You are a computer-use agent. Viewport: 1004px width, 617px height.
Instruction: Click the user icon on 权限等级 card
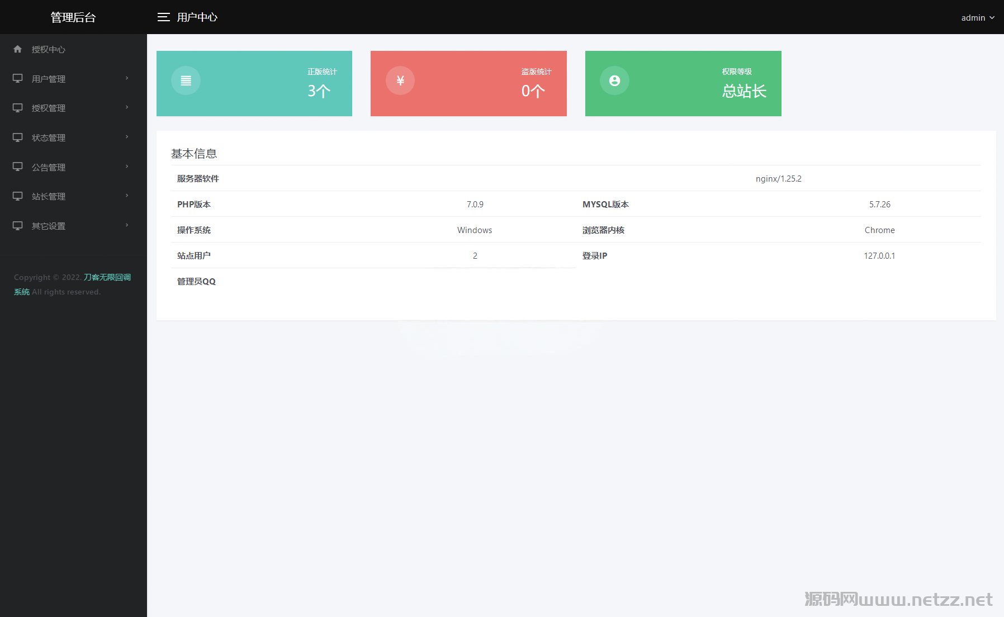pyautogui.click(x=614, y=80)
